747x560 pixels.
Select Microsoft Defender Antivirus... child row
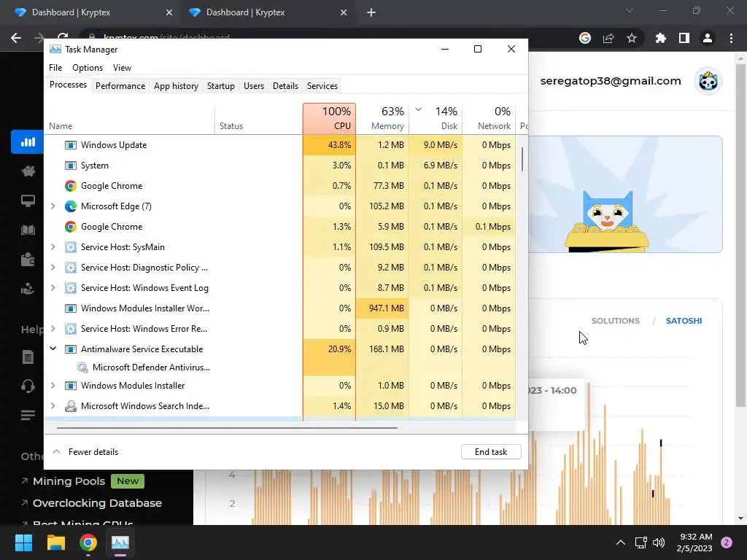point(279,367)
